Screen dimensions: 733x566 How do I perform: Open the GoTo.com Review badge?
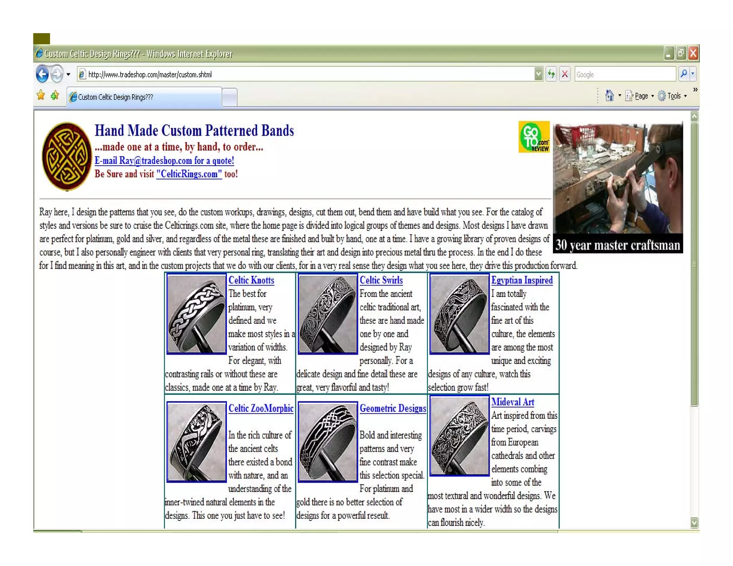point(534,137)
